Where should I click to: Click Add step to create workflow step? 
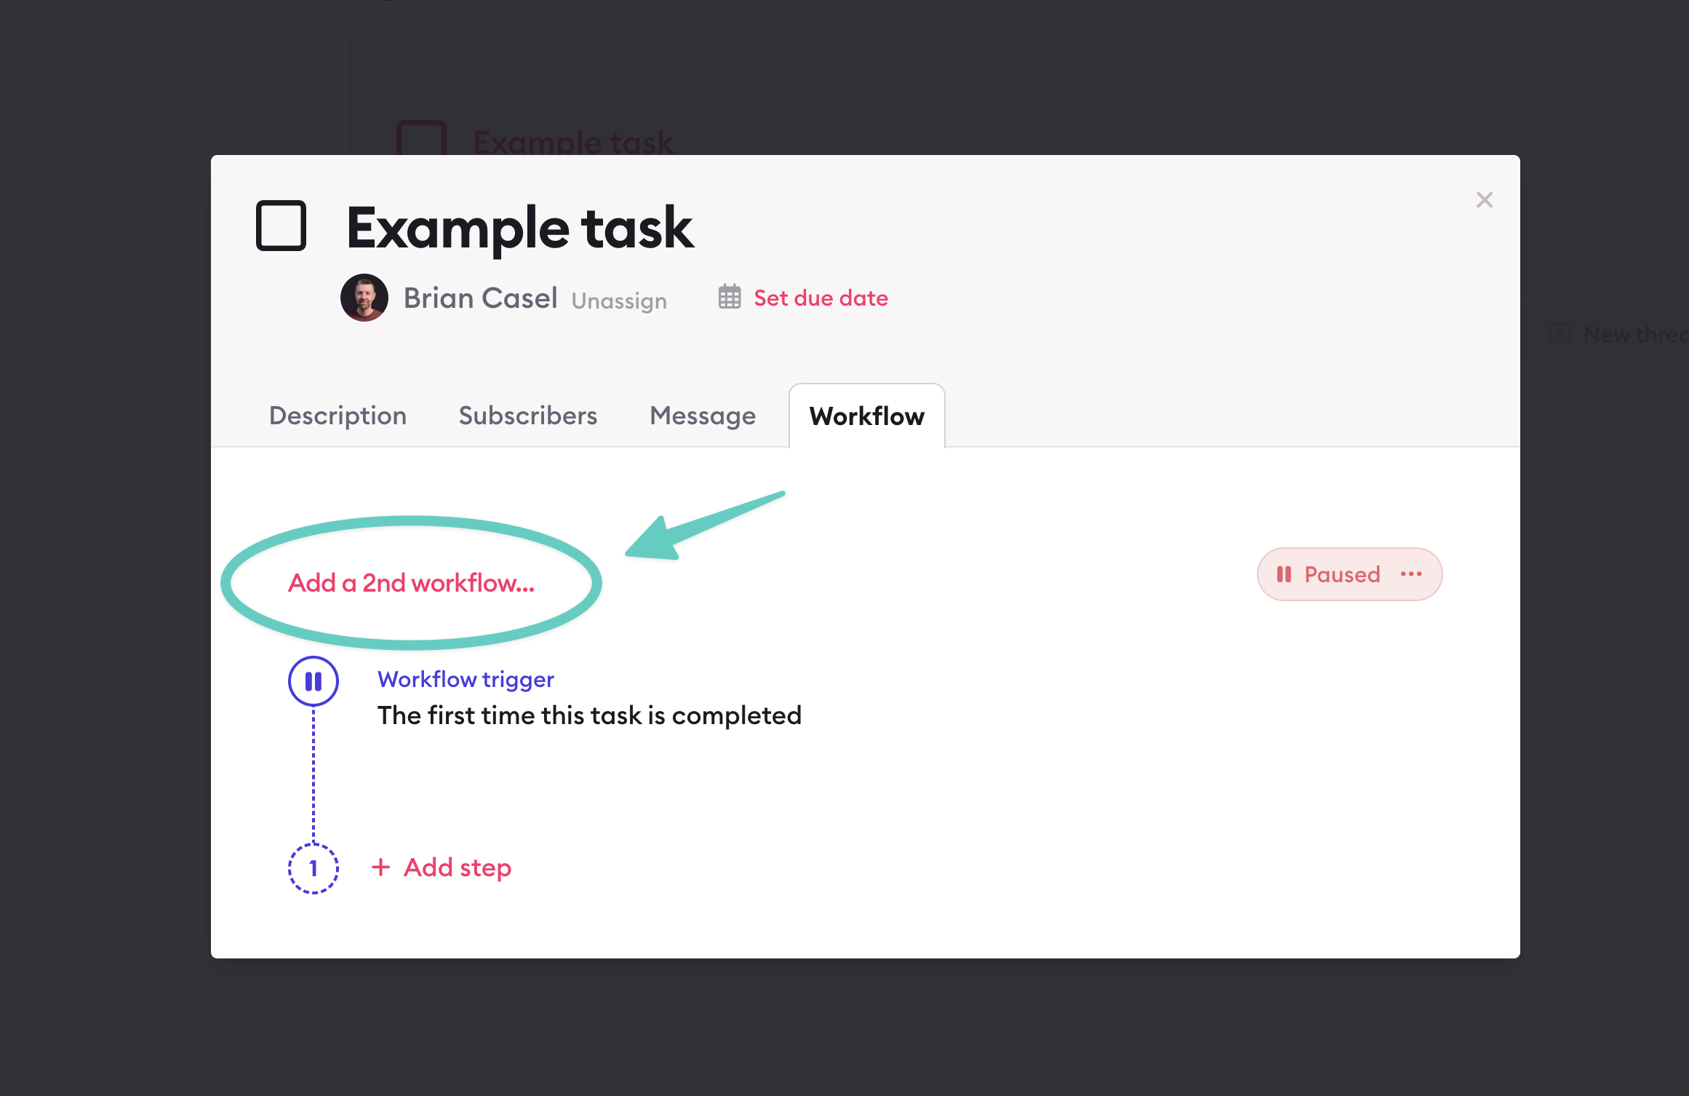click(x=457, y=867)
